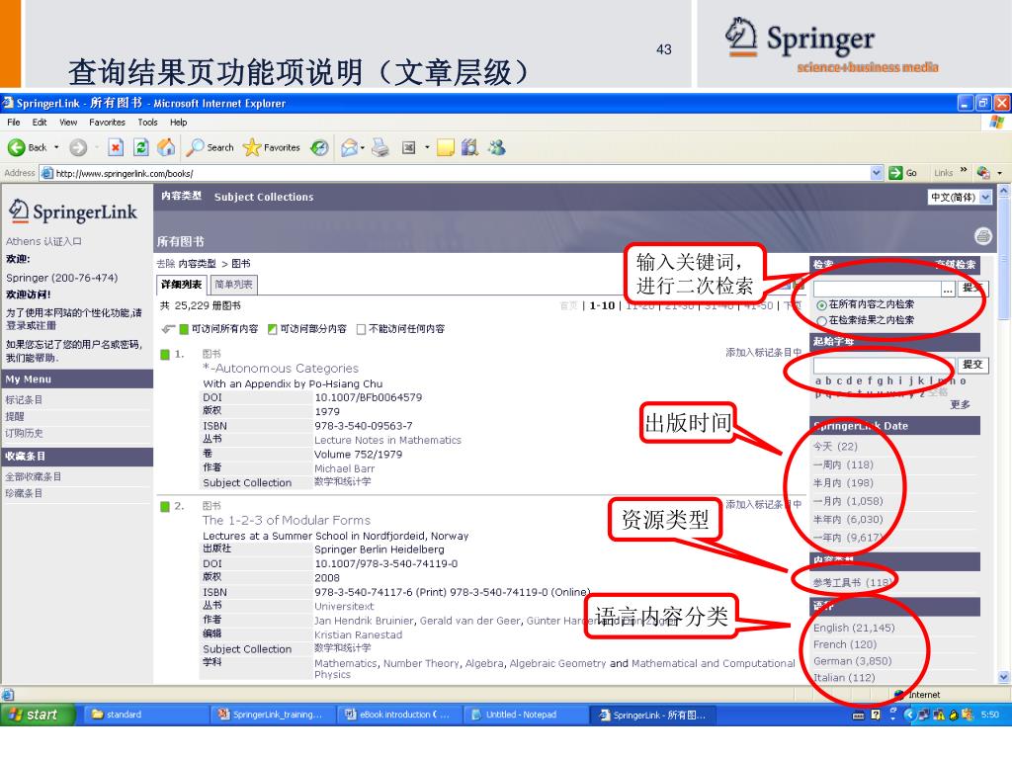Image resolution: width=1012 pixels, height=759 pixels.
Task: Open The 1-2-3 of Modular Forms link
Action: [286, 520]
